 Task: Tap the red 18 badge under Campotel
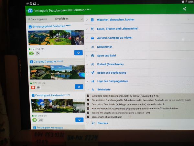pyautogui.click(x=33, y=87)
